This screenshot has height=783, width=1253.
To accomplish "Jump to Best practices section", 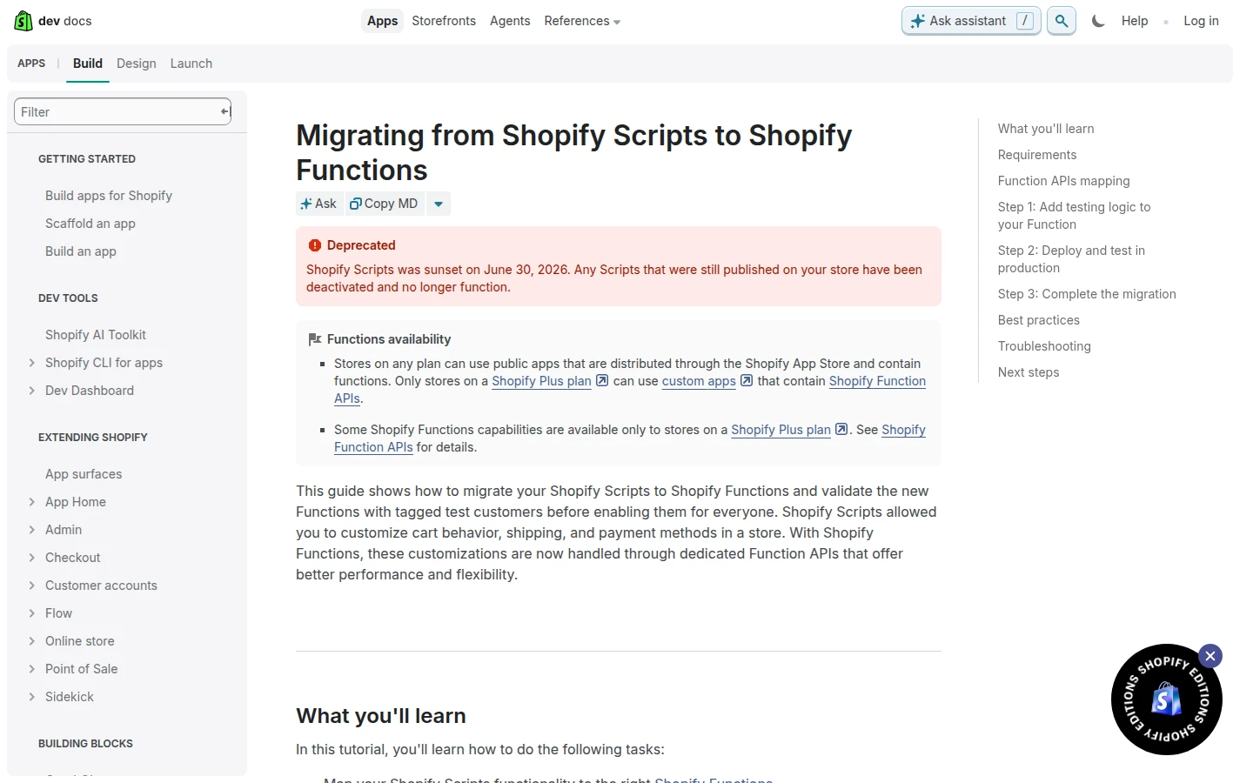I will 1038,320.
